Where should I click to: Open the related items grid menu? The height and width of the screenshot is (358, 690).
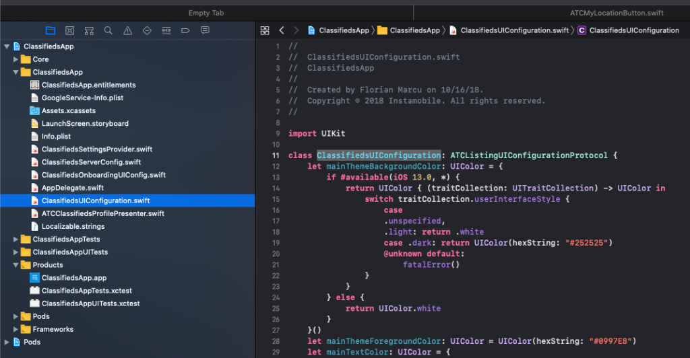(x=265, y=30)
